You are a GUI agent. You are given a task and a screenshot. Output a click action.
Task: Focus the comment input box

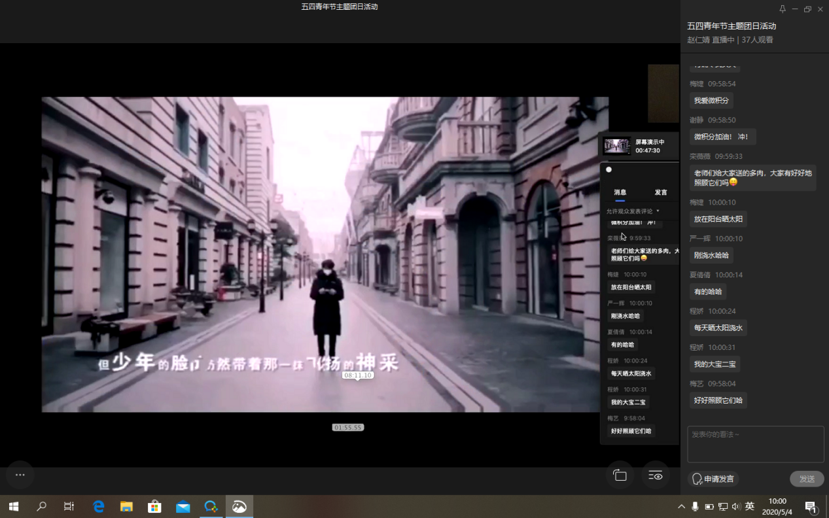(755, 444)
